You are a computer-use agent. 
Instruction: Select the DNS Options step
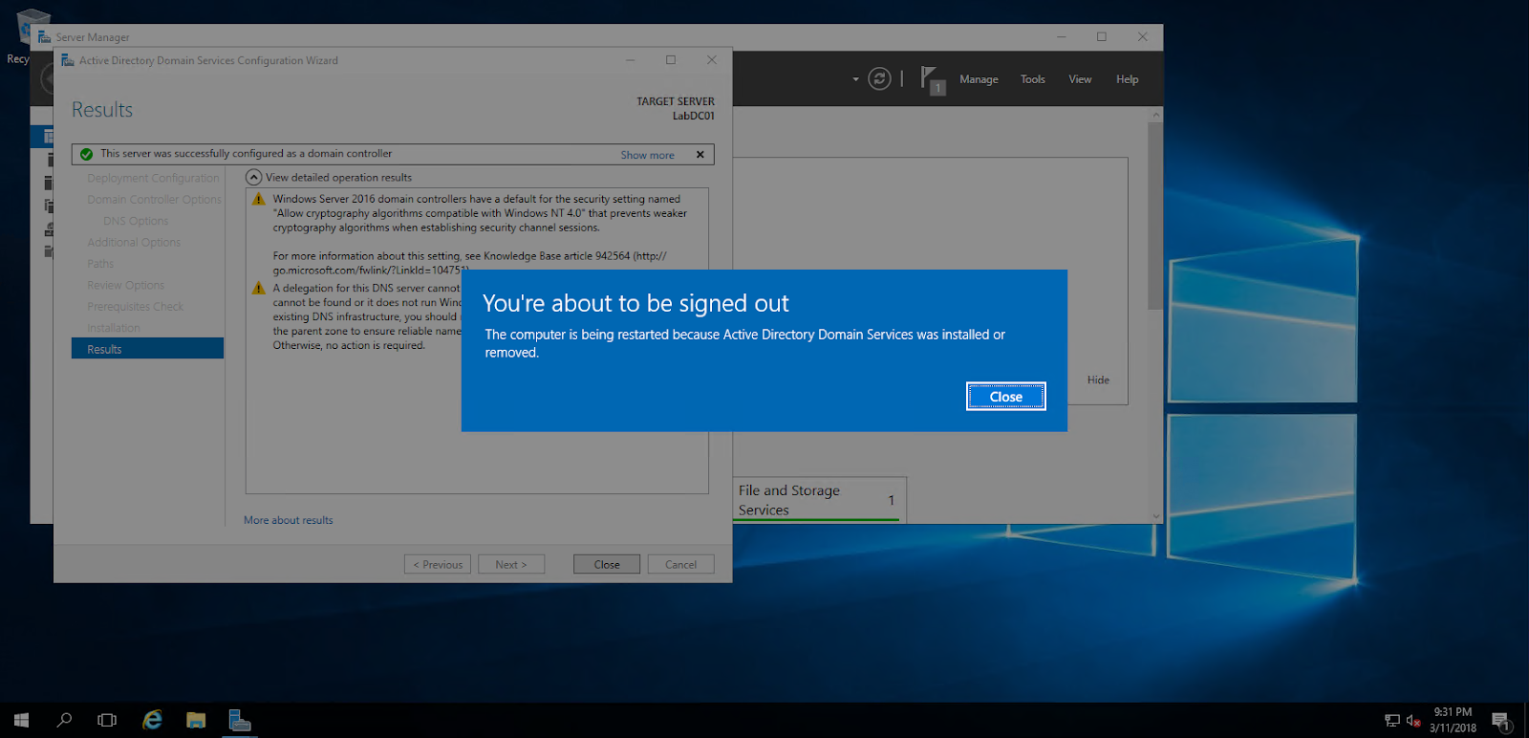[x=136, y=221]
